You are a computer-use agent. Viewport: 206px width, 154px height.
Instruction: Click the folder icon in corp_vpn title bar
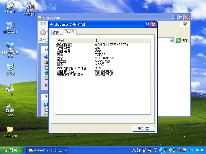(40, 17)
